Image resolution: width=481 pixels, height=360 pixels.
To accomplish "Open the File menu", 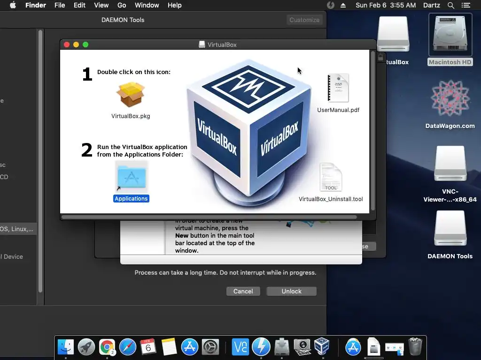I will pos(60,5).
